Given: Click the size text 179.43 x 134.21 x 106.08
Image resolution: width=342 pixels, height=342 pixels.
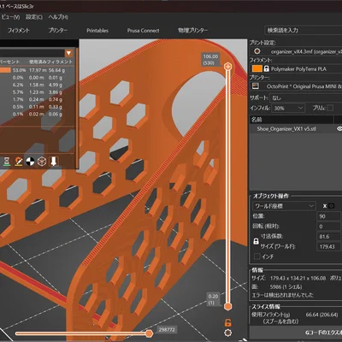Looking at the screenshot, I should (298, 278).
